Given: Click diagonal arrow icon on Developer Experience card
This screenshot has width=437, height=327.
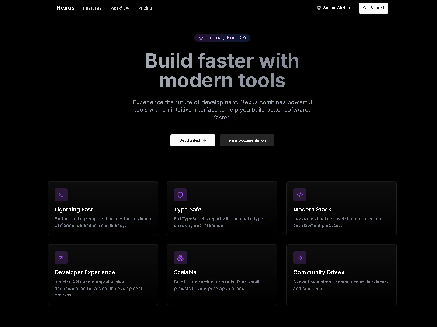Looking at the screenshot, I should [x=61, y=258].
